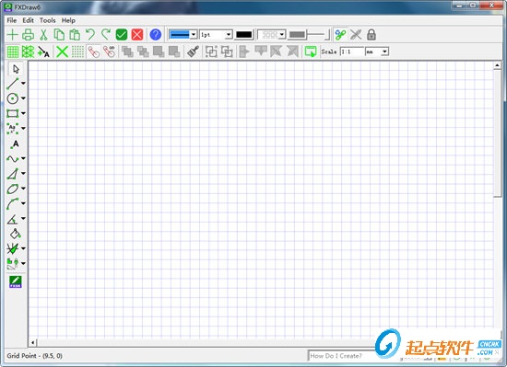Toggle the green linked chain icon
Viewport: 507px width, 367px height.
(340, 35)
